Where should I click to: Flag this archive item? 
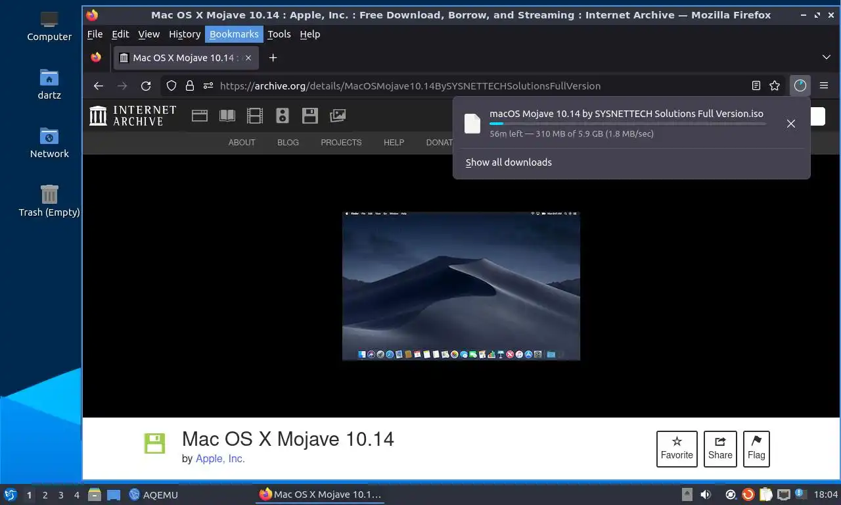click(x=756, y=449)
